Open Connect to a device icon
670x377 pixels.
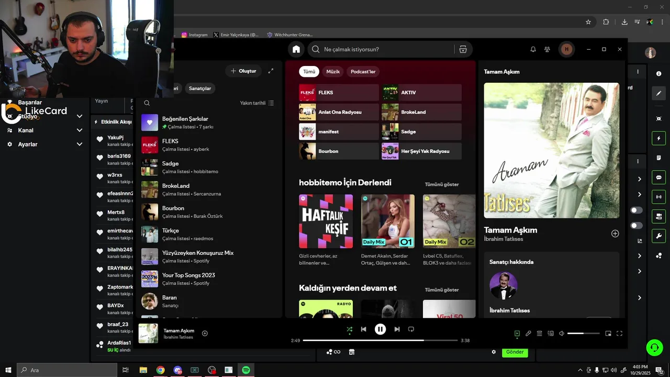tap(551, 334)
